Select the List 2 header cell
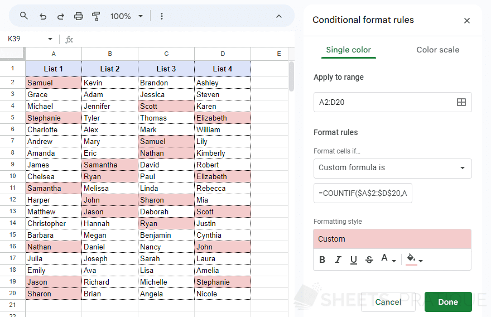 click(110, 69)
